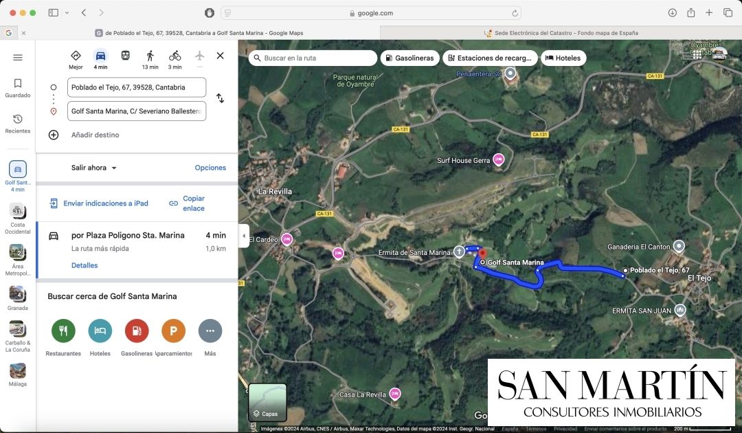
Task: Click the Peñaentera SC marker
Action: click(510, 73)
